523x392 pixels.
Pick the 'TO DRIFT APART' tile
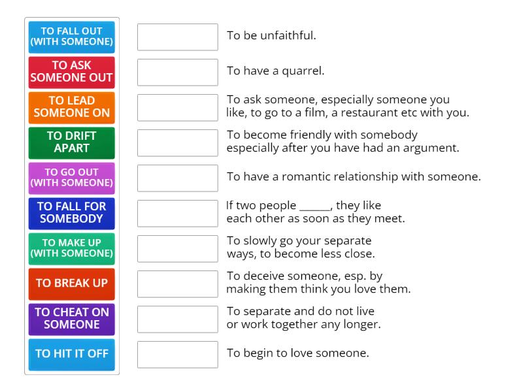71,142
